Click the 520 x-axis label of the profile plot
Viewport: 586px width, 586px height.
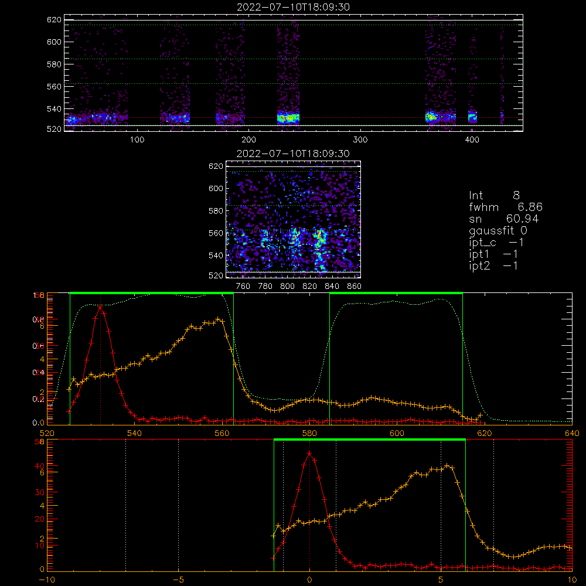(47, 434)
